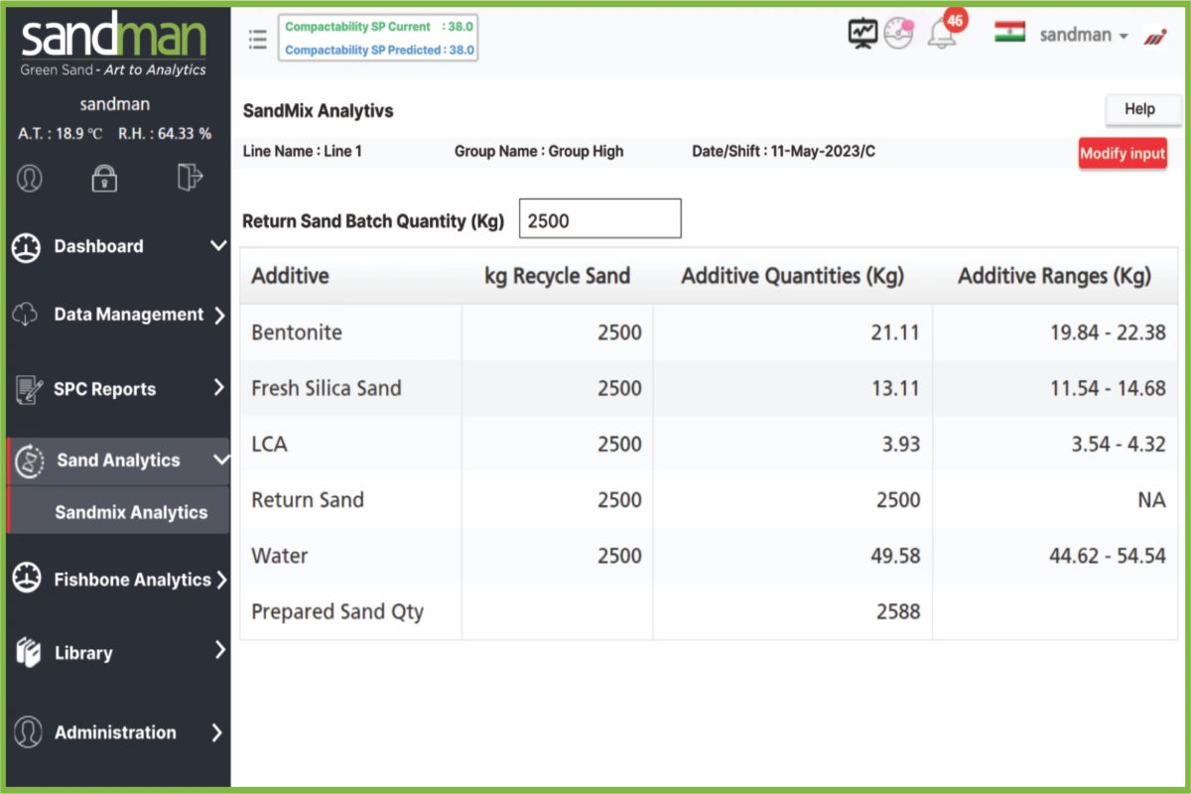Click the Help button
The image size is (1191, 794).
click(x=1138, y=109)
